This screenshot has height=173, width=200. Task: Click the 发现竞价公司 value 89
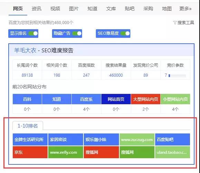[146, 75]
